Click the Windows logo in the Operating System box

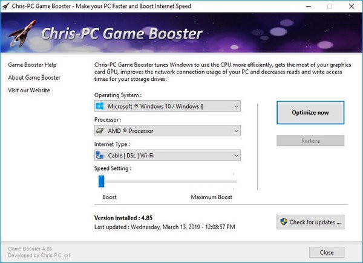(x=100, y=106)
